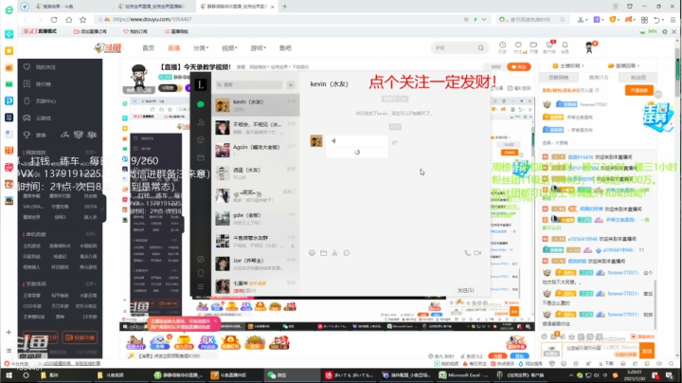Open the browser grid apps icon
The image size is (682, 383).
(645, 20)
